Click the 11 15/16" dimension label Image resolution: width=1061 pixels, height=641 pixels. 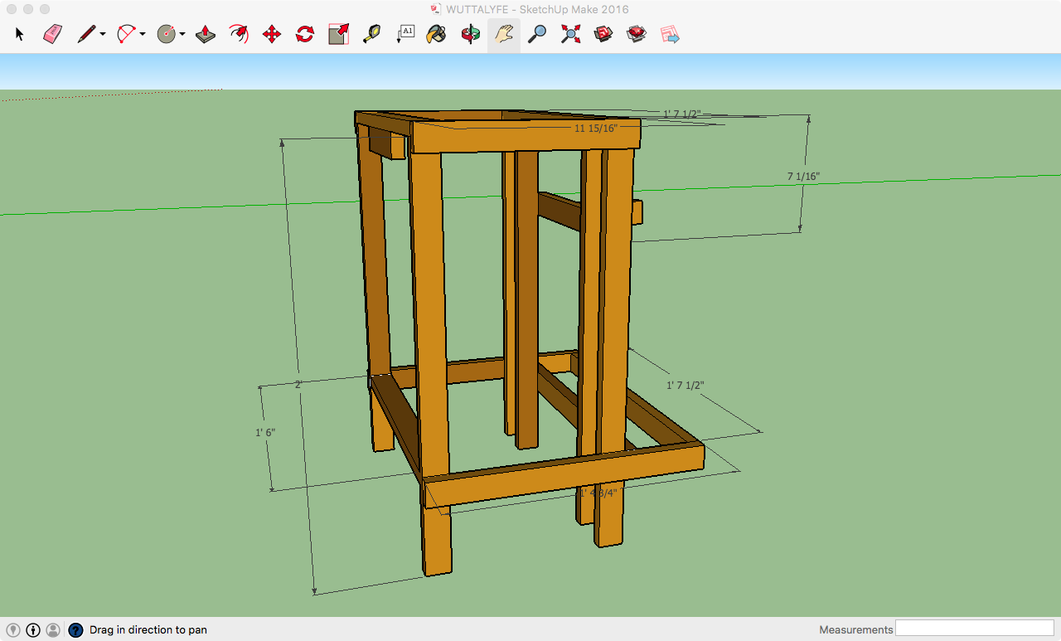click(596, 128)
